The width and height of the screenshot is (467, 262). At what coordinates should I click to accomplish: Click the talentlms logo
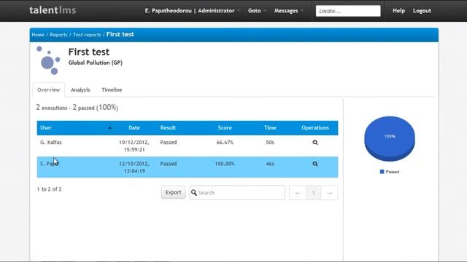[53, 10]
